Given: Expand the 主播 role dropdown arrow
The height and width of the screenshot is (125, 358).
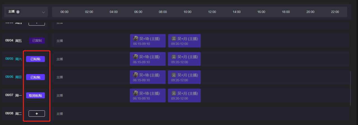Looking at the screenshot, I should point(43,12).
